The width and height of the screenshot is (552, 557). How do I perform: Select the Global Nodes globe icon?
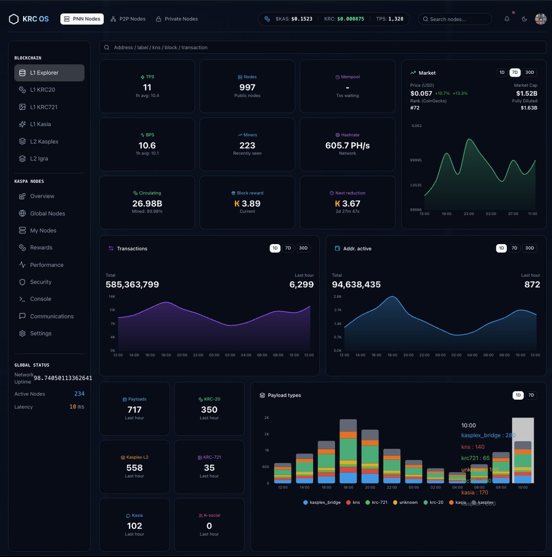tap(22, 213)
